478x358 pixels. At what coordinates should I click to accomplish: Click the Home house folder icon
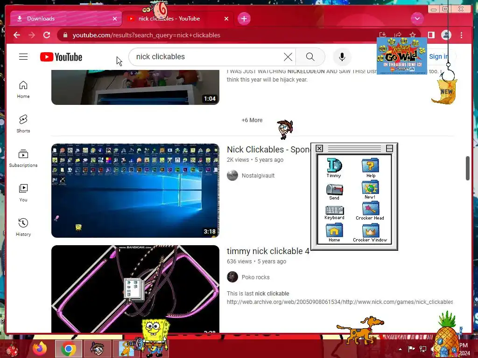(x=334, y=233)
